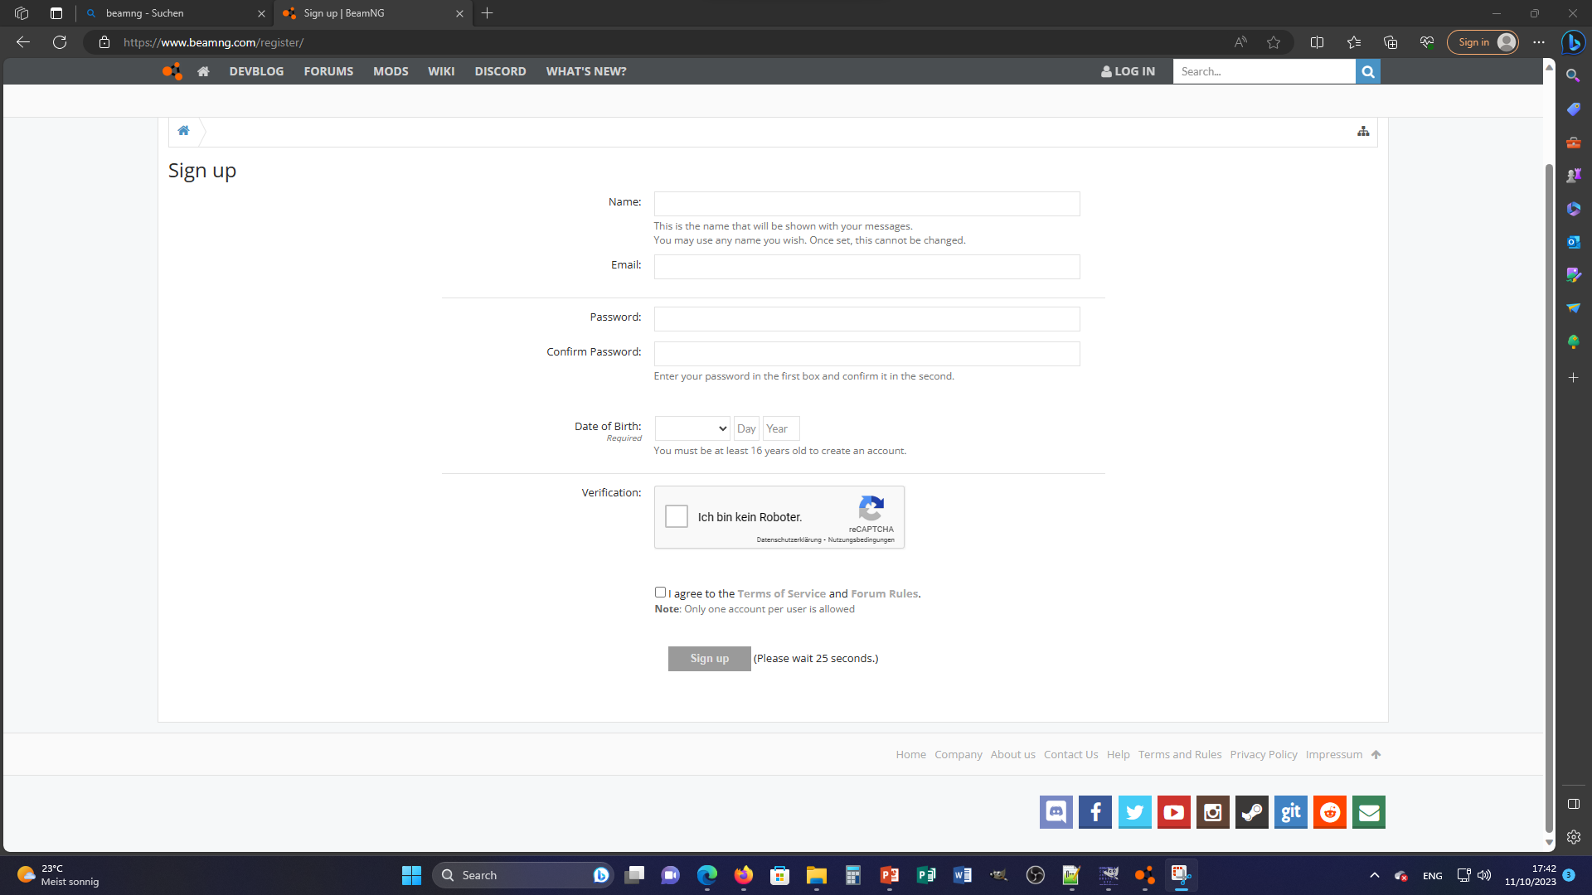This screenshot has height=895, width=1592.
Task: Open BeamNG git repository icon
Action: click(x=1291, y=812)
